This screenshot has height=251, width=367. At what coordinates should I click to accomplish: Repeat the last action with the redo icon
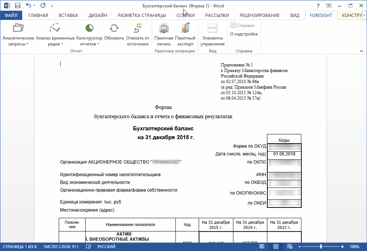(x=43, y=6)
